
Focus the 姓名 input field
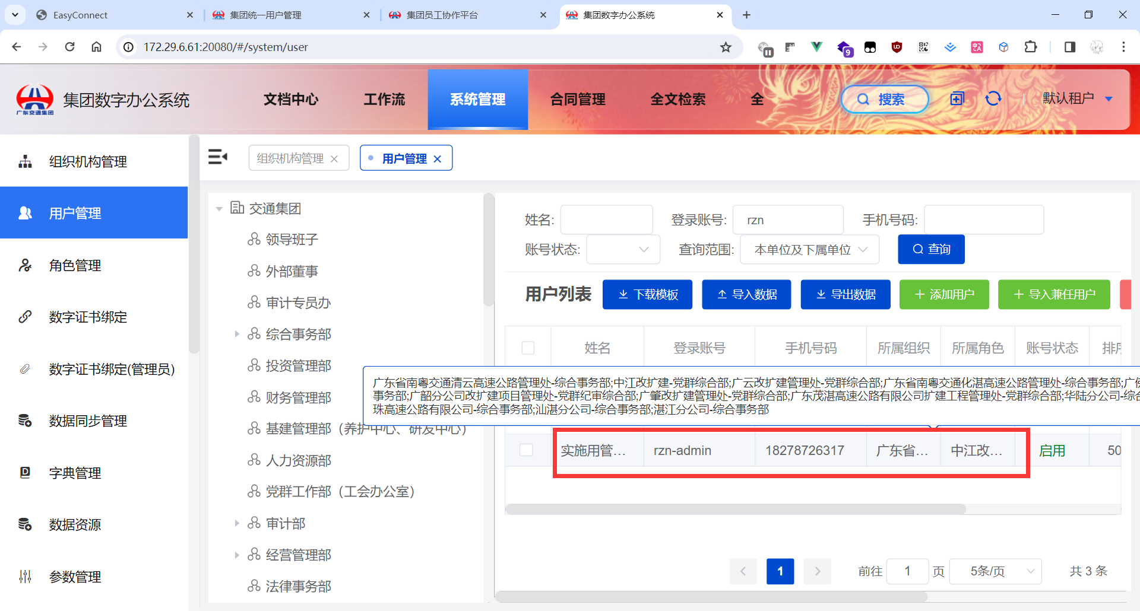(606, 220)
